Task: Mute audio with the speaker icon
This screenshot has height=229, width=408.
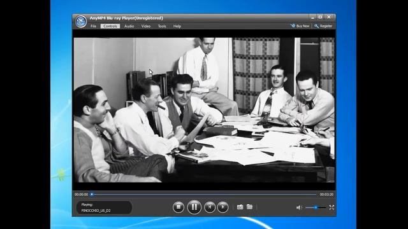Action: tap(299, 207)
